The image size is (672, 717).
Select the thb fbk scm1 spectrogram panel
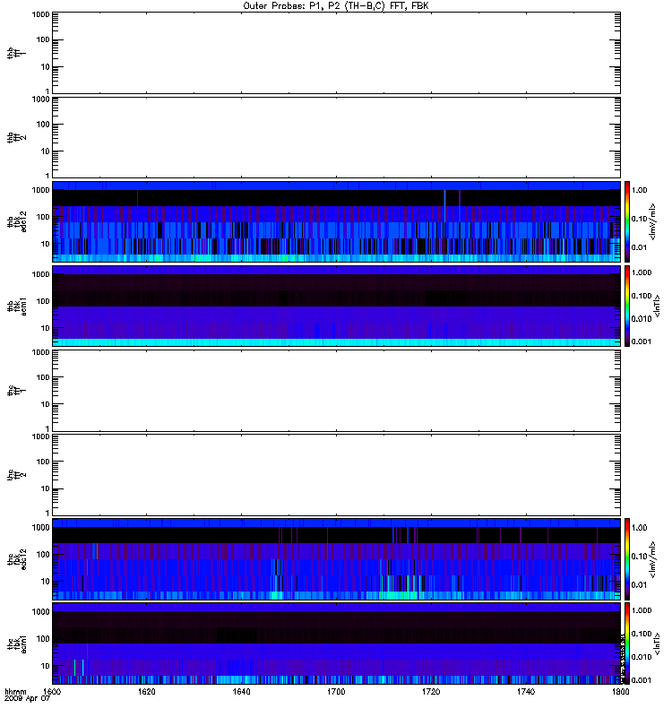click(x=336, y=306)
